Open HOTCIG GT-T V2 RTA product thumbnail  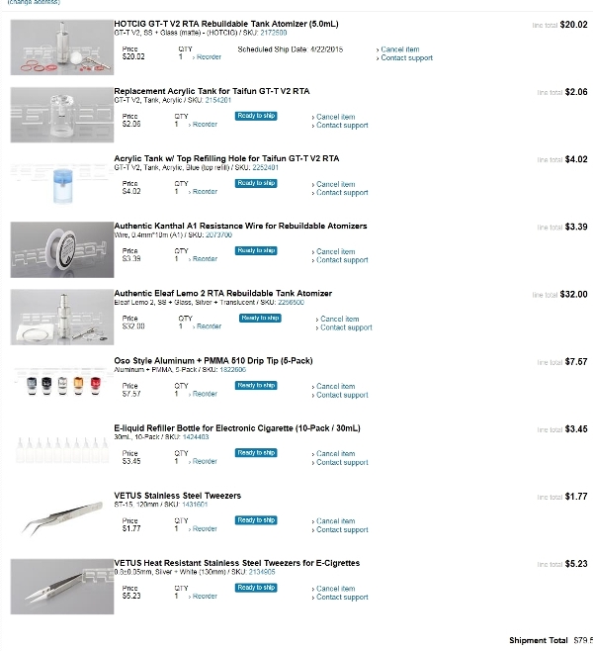tap(62, 47)
